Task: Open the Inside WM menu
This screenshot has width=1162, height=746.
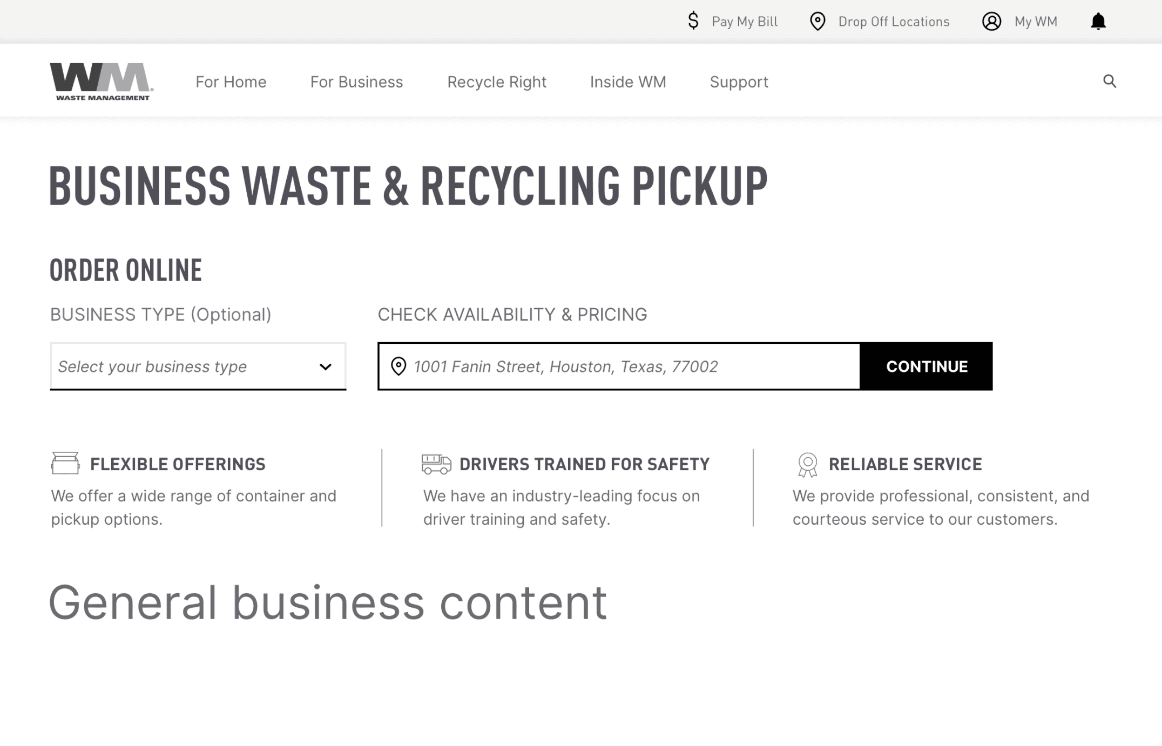Action: pyautogui.click(x=627, y=82)
